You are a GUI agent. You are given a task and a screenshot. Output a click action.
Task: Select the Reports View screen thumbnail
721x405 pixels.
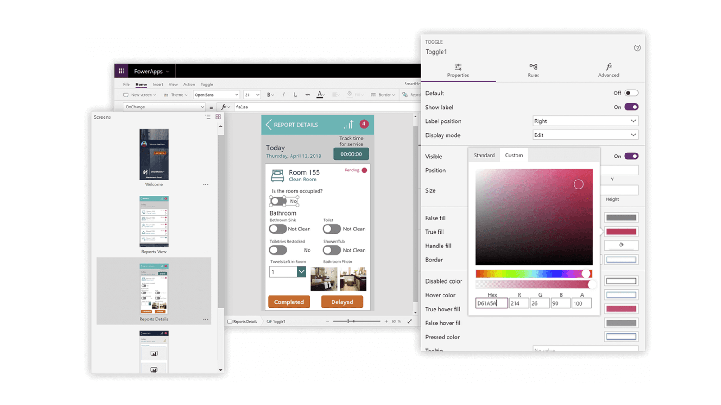tap(154, 221)
